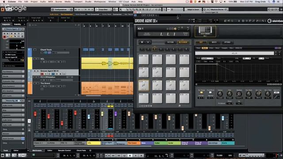Select the yellow VCL audio clip

pyautogui.click(x=107, y=63)
